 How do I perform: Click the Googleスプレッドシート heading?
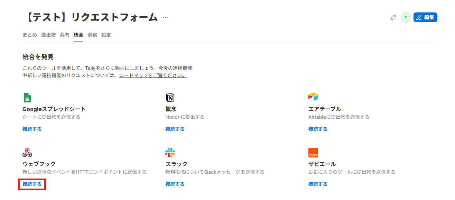pos(54,109)
